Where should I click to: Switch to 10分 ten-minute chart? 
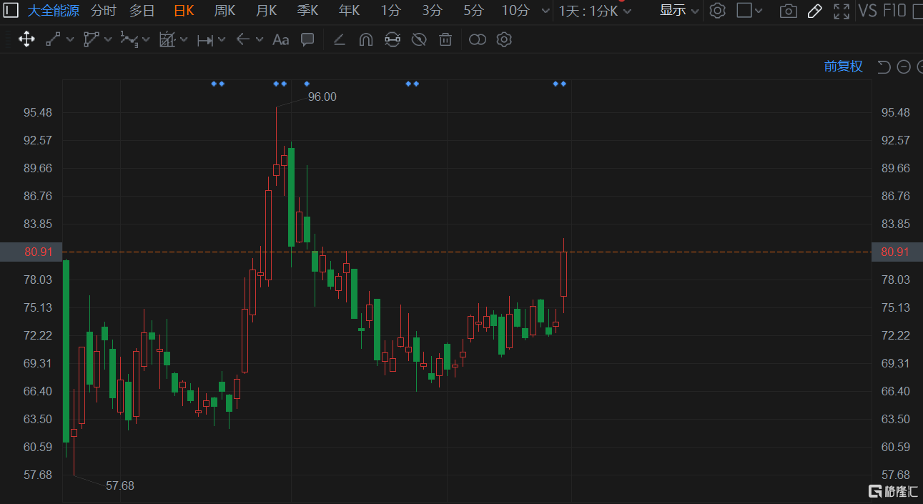pos(515,11)
